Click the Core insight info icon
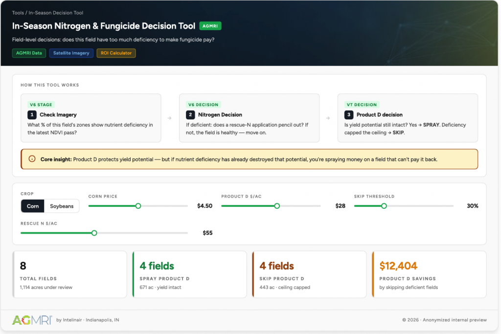501x334 pixels. [x=32, y=159]
